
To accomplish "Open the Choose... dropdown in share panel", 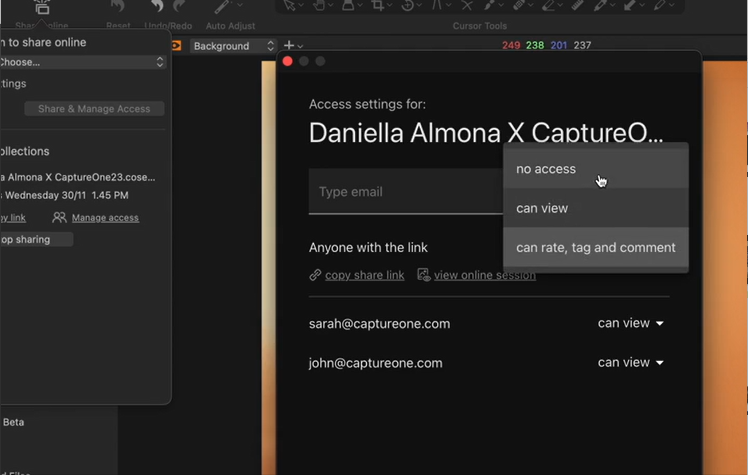I will 83,62.
